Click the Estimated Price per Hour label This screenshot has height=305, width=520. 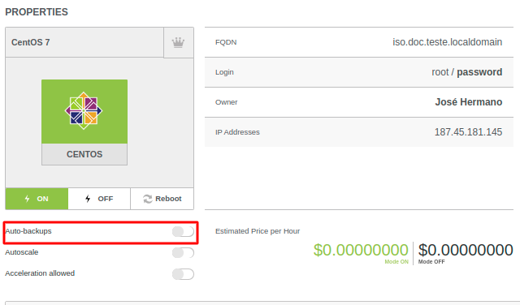click(258, 231)
